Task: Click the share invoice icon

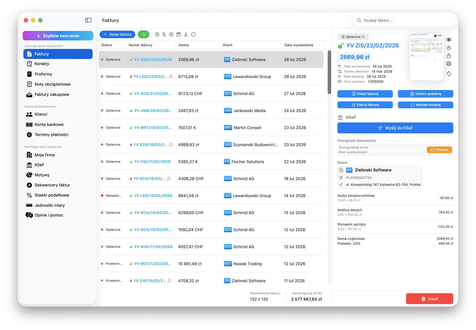Action: 449,56
